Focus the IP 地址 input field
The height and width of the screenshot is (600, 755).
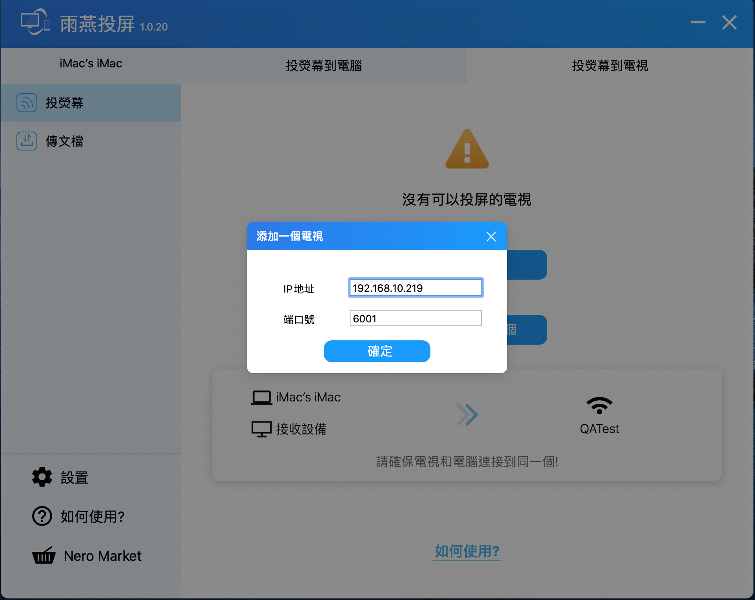coord(416,288)
